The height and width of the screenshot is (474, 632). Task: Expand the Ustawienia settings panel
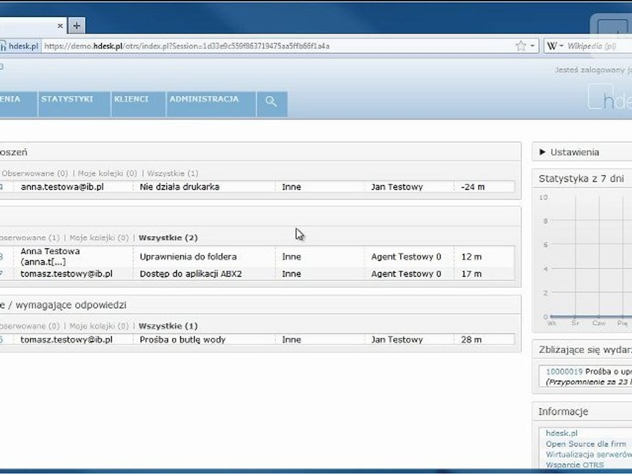(569, 152)
